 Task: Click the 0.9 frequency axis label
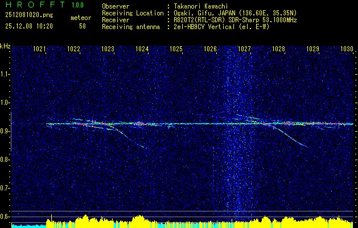[5, 131]
